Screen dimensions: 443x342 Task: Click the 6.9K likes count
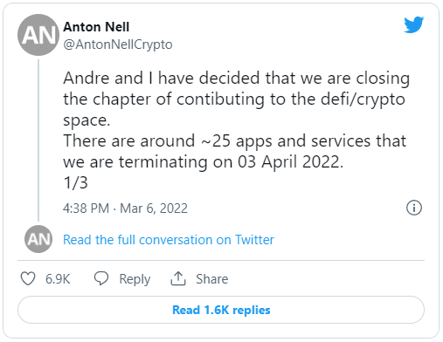58,279
